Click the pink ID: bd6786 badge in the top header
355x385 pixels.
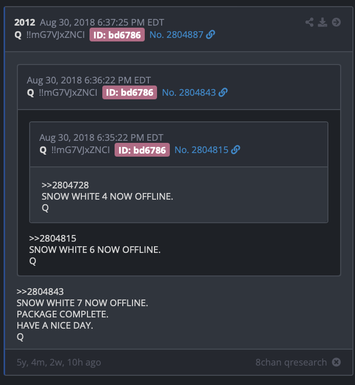click(x=117, y=35)
